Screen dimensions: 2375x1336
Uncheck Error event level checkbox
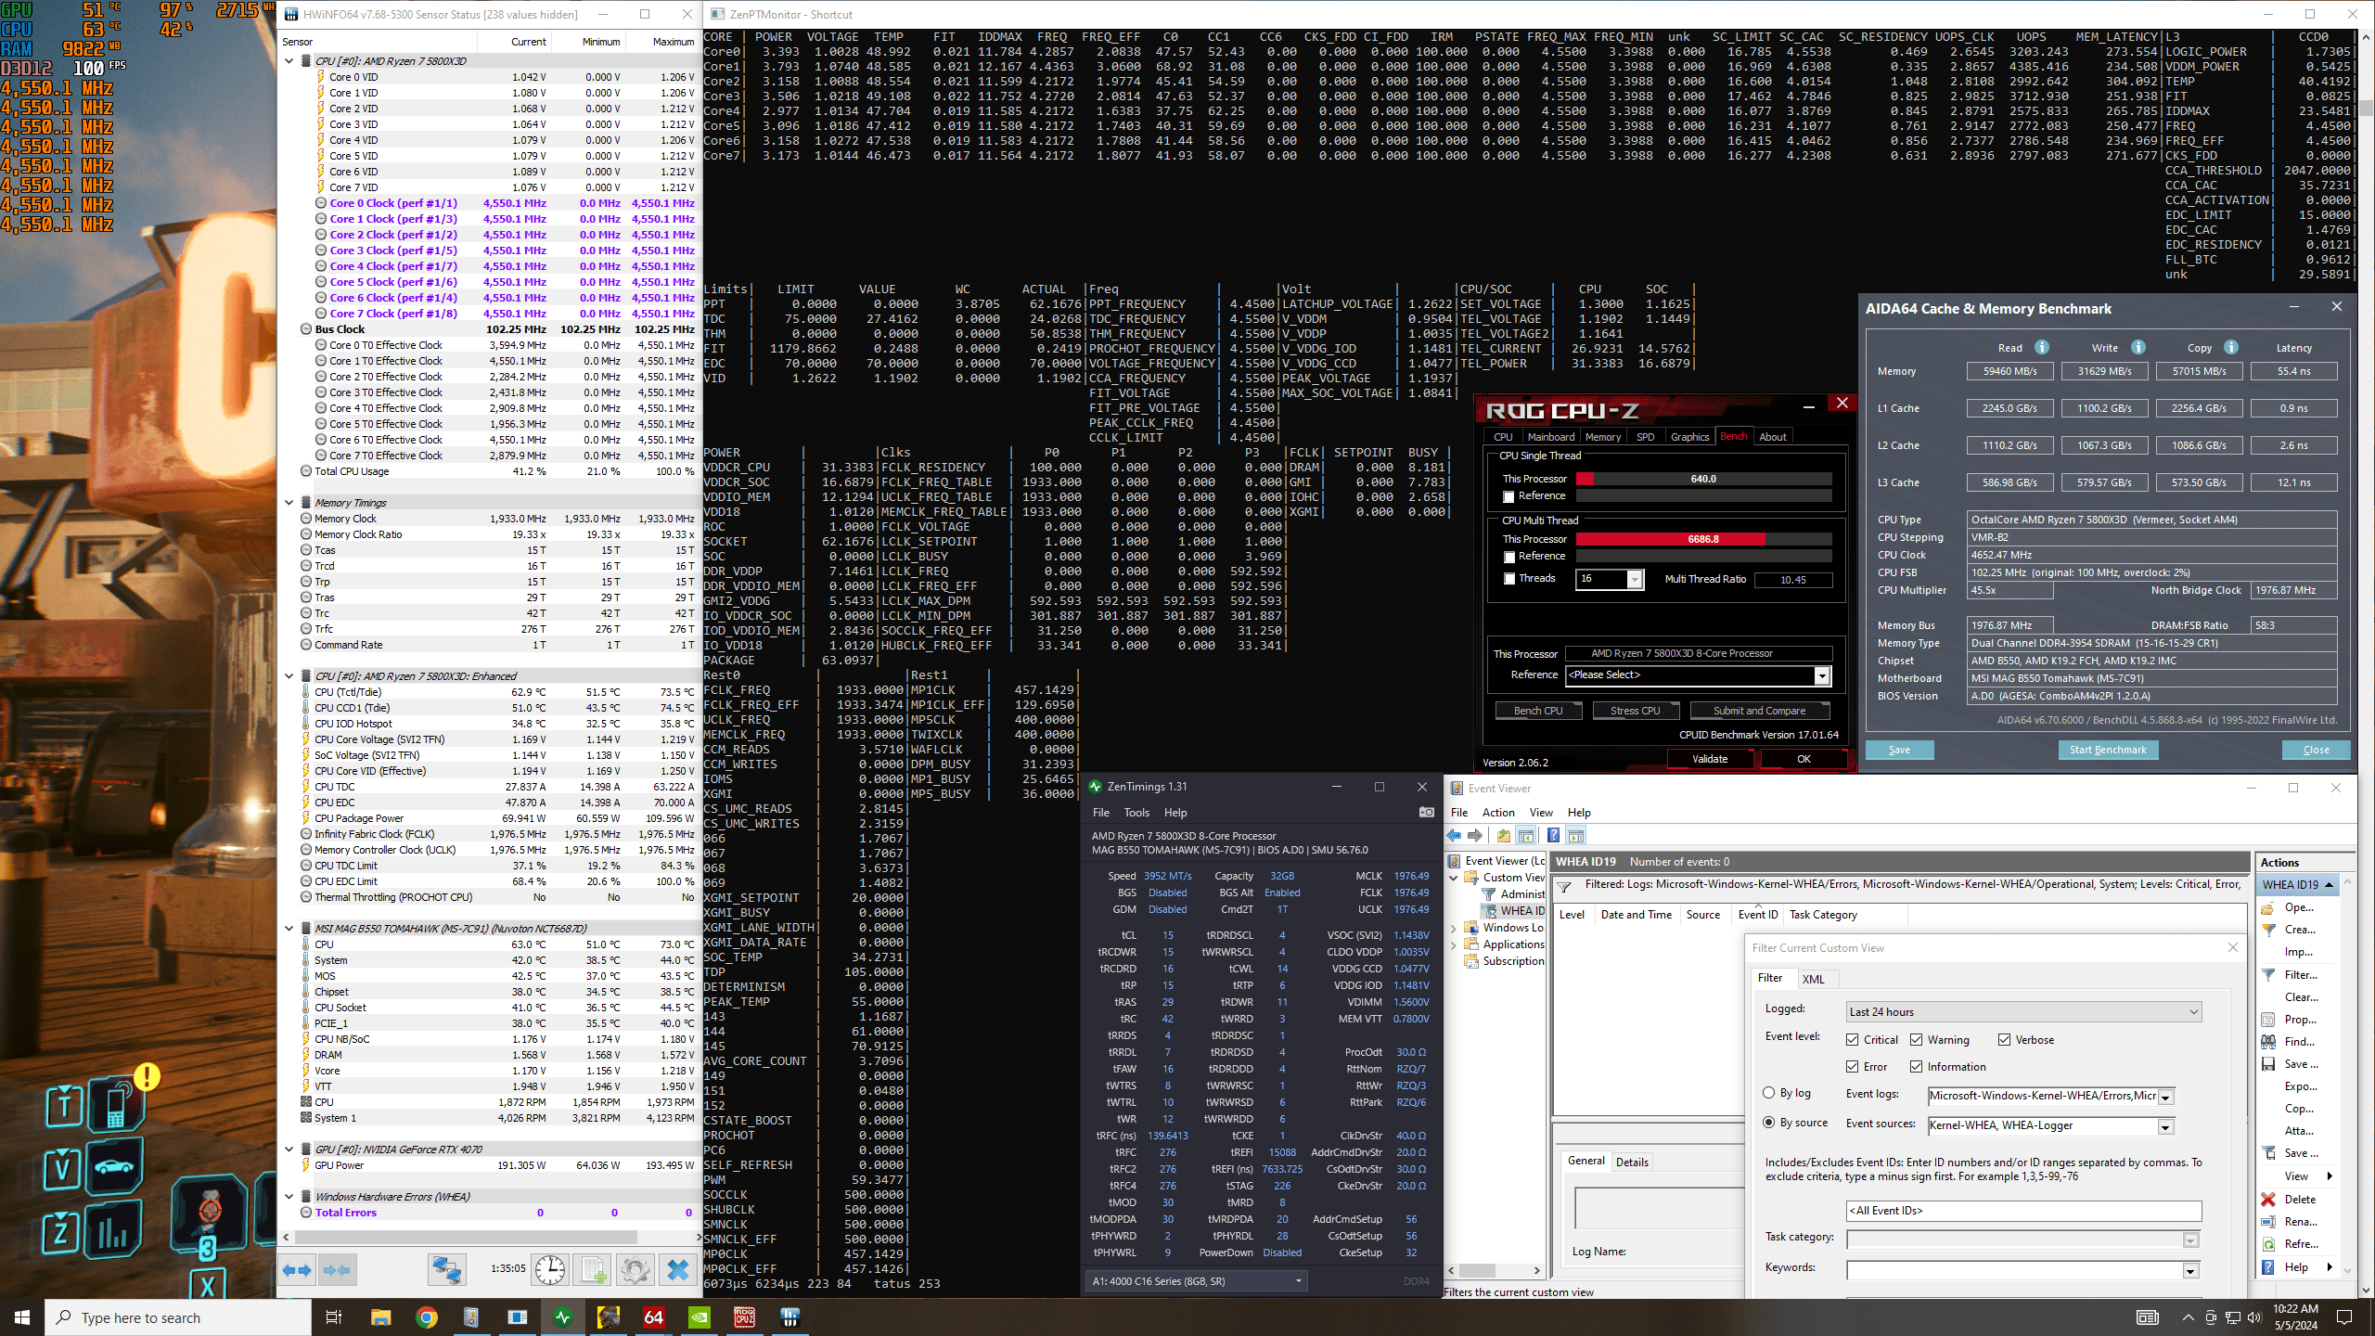pos(1852,1066)
